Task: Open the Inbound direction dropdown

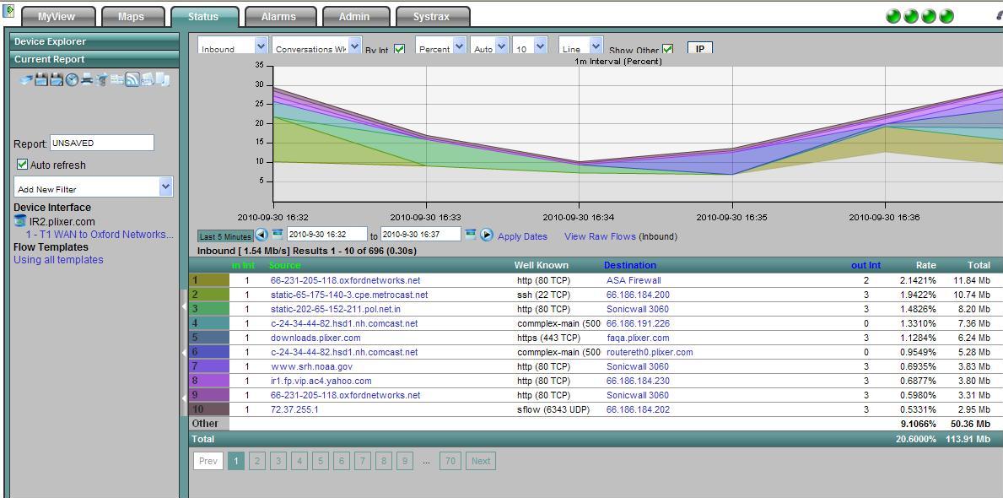Action: tap(233, 46)
